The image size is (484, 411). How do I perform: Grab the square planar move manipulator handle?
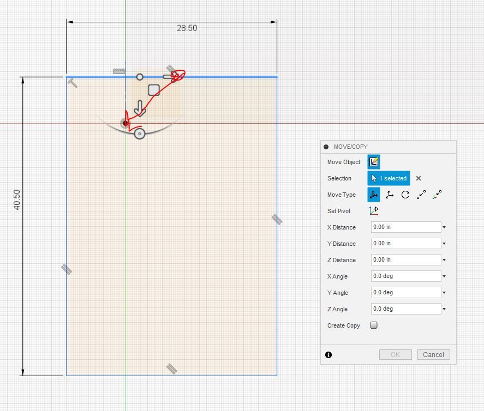pyautogui.click(x=154, y=90)
